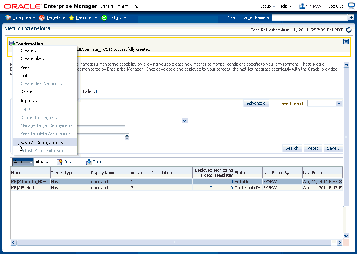Click the Log Out link

(336, 6)
